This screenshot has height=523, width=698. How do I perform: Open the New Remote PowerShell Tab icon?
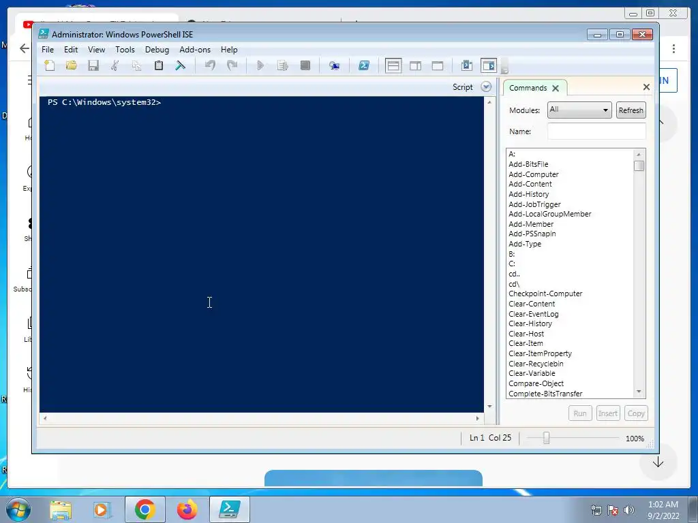334,66
